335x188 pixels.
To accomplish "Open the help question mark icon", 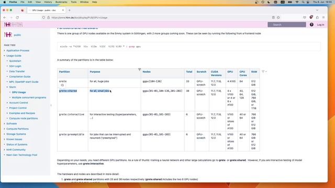I will point(311,25).
